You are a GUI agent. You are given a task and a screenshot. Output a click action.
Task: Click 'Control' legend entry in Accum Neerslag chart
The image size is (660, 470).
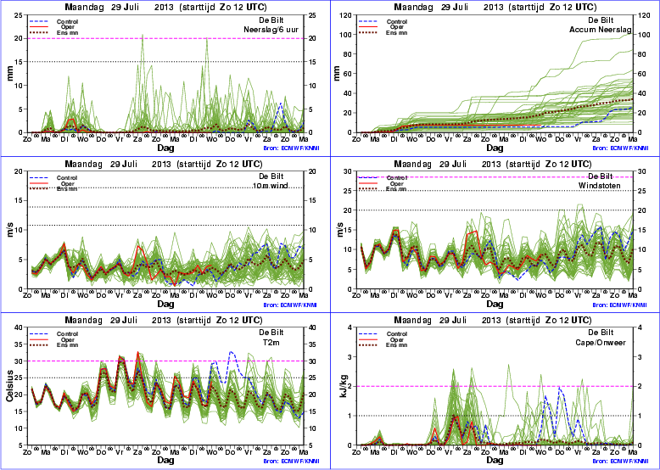pyautogui.click(x=396, y=22)
